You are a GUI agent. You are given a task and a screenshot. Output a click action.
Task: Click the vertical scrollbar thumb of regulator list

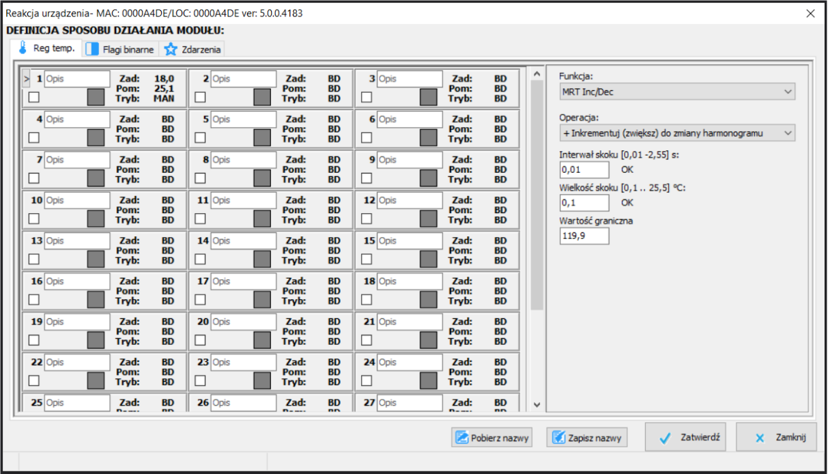pyautogui.click(x=537, y=195)
